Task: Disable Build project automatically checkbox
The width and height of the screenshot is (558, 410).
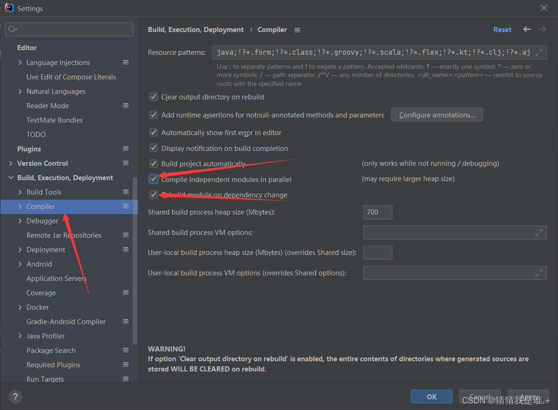Action: (x=153, y=163)
